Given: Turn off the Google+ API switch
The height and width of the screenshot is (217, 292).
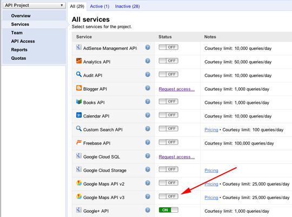Looking at the screenshot, I should pyautogui.click(x=169, y=210).
